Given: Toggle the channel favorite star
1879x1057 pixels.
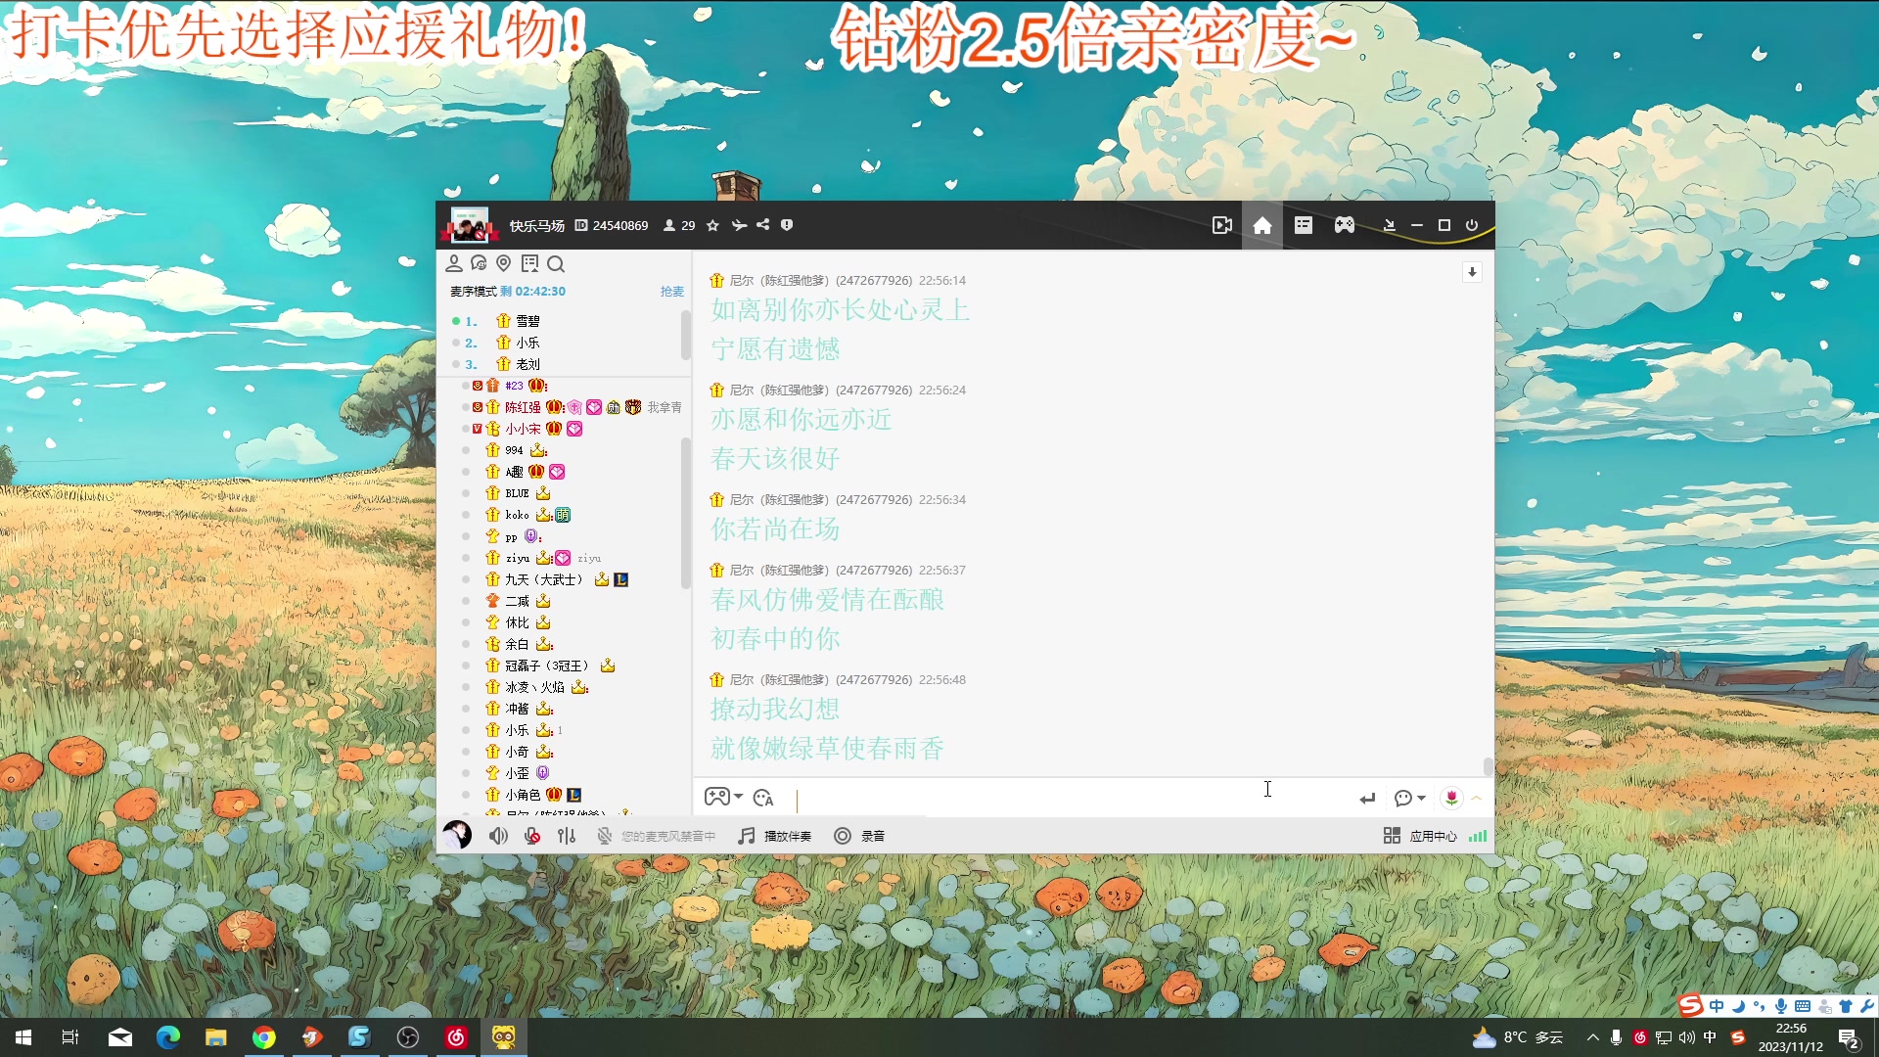Looking at the screenshot, I should tap(713, 225).
